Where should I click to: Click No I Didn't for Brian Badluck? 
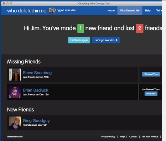pos(151,94)
